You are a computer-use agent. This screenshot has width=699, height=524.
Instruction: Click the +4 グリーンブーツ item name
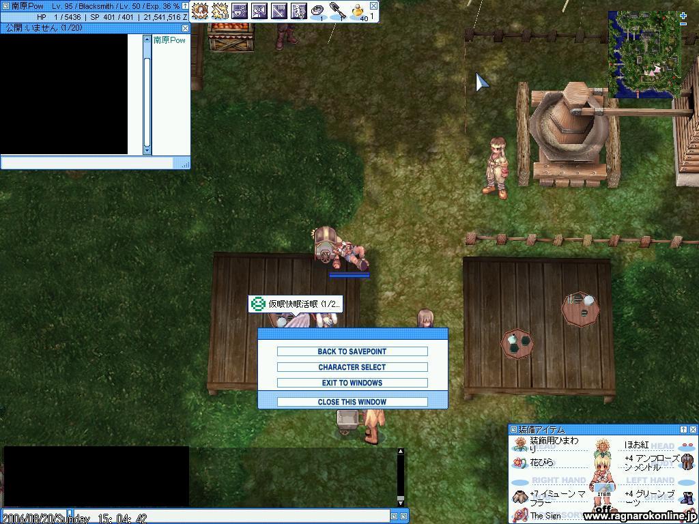point(650,497)
